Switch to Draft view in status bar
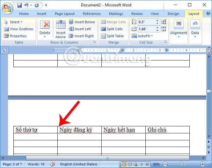Image resolution: width=212 pixels, height=168 pixels. [x=147, y=164]
